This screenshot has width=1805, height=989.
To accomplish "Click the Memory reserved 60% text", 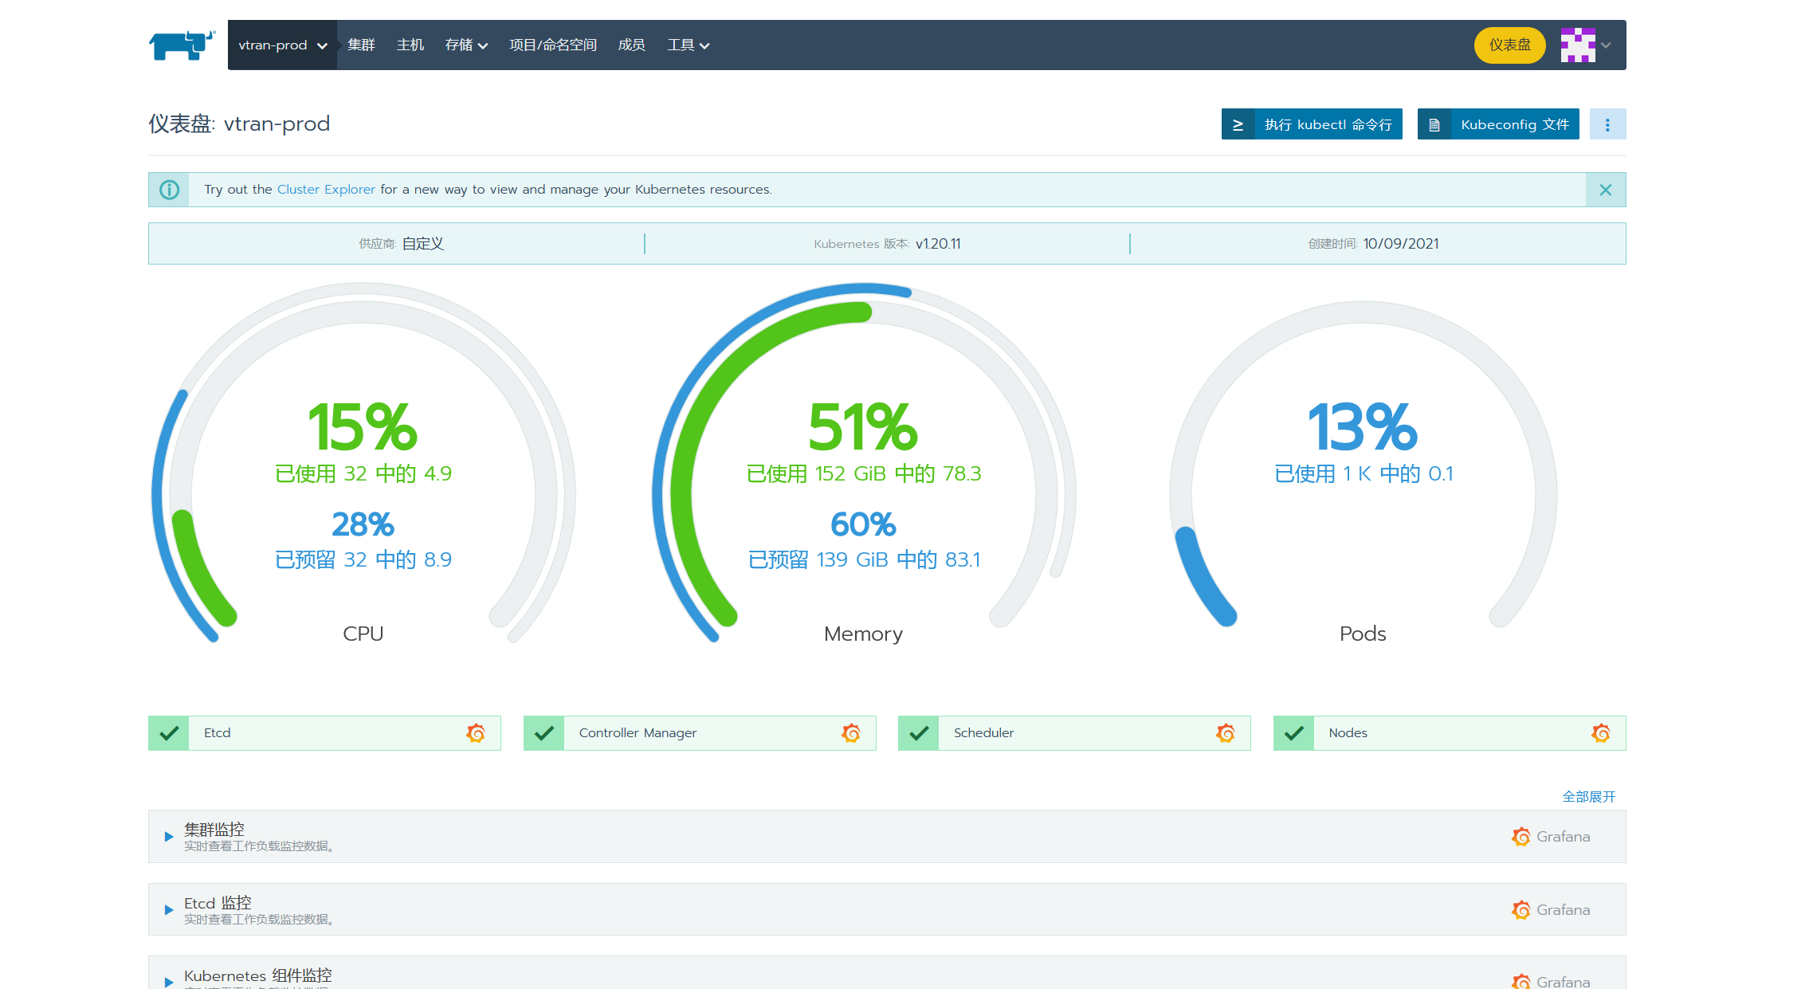I will pos(863,524).
